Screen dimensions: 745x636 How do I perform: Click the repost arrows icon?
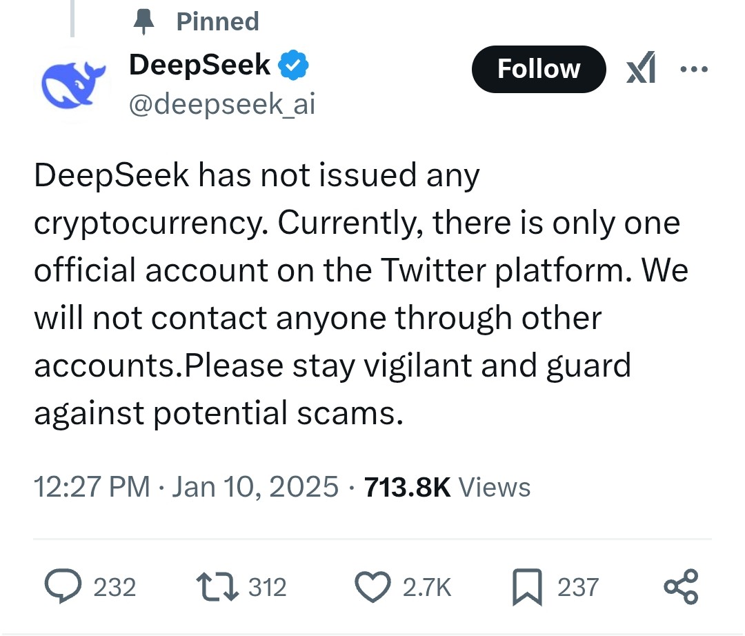217,587
